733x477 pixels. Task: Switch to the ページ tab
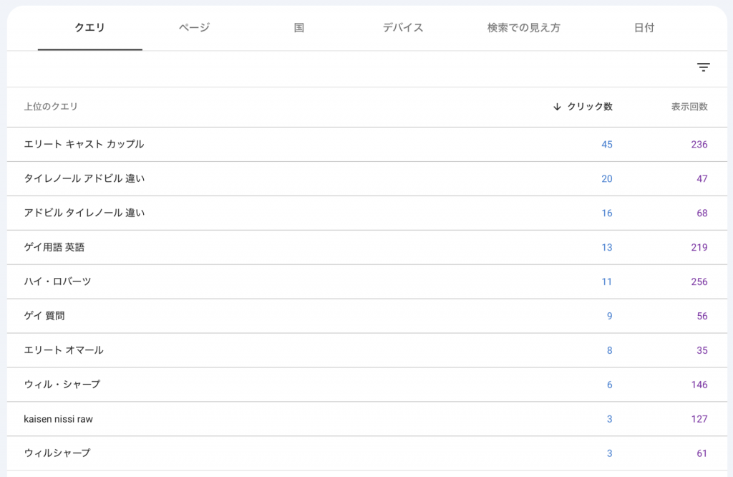click(194, 28)
